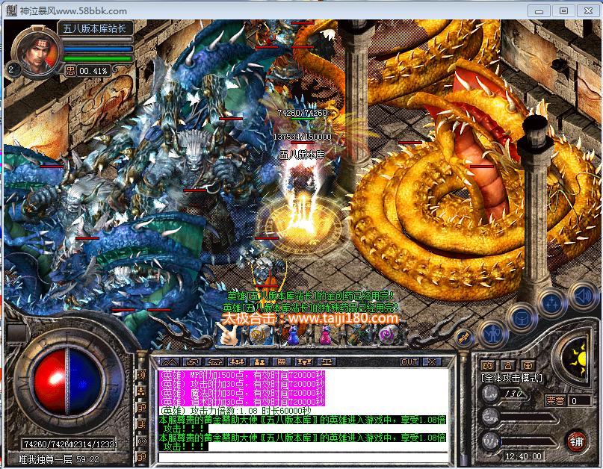Screen dimensions: 603x469
Task: Click the OUT button
Action: 409,361
